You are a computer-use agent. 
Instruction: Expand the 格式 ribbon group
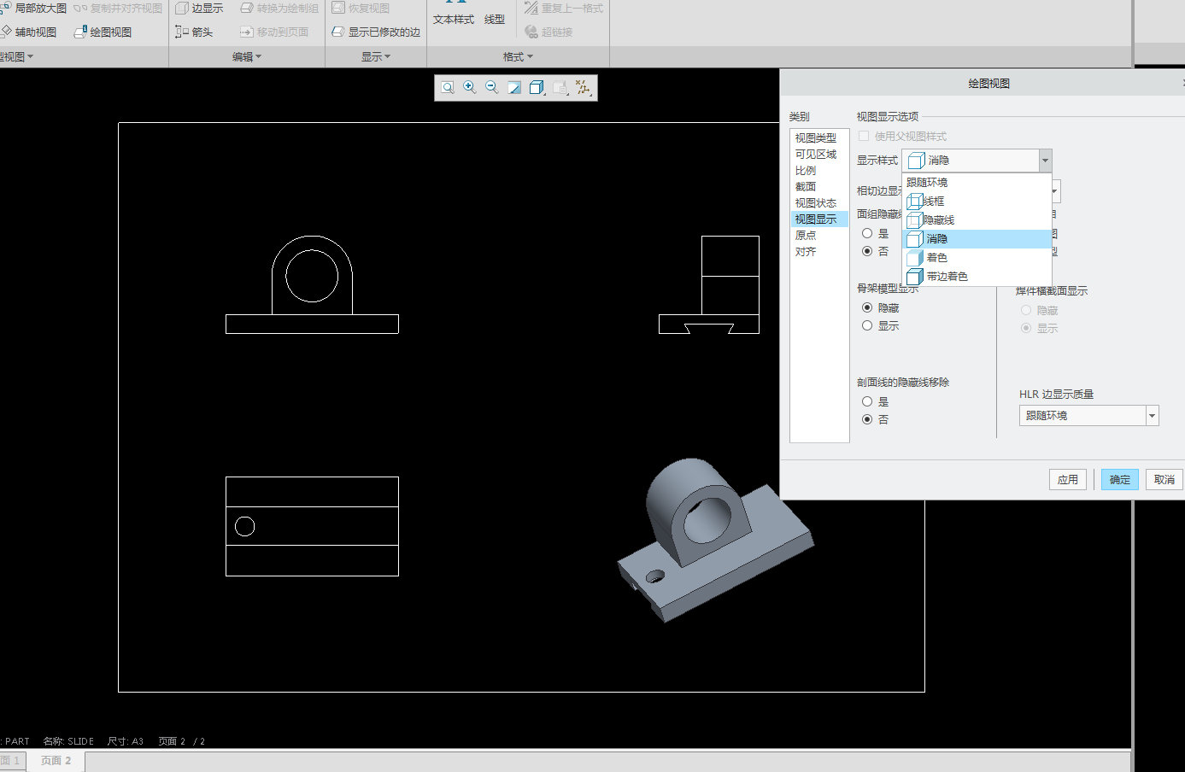pyautogui.click(x=518, y=57)
